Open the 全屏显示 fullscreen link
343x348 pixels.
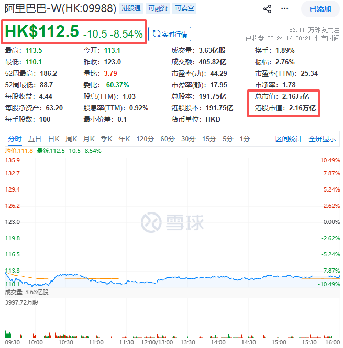coord(323,139)
